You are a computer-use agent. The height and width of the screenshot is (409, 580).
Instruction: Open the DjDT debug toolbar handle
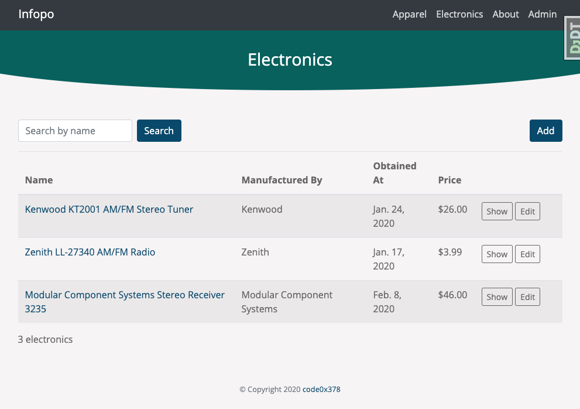tap(572, 38)
